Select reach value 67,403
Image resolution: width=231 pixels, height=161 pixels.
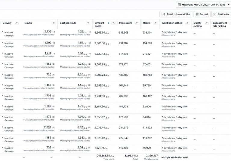(146, 64)
